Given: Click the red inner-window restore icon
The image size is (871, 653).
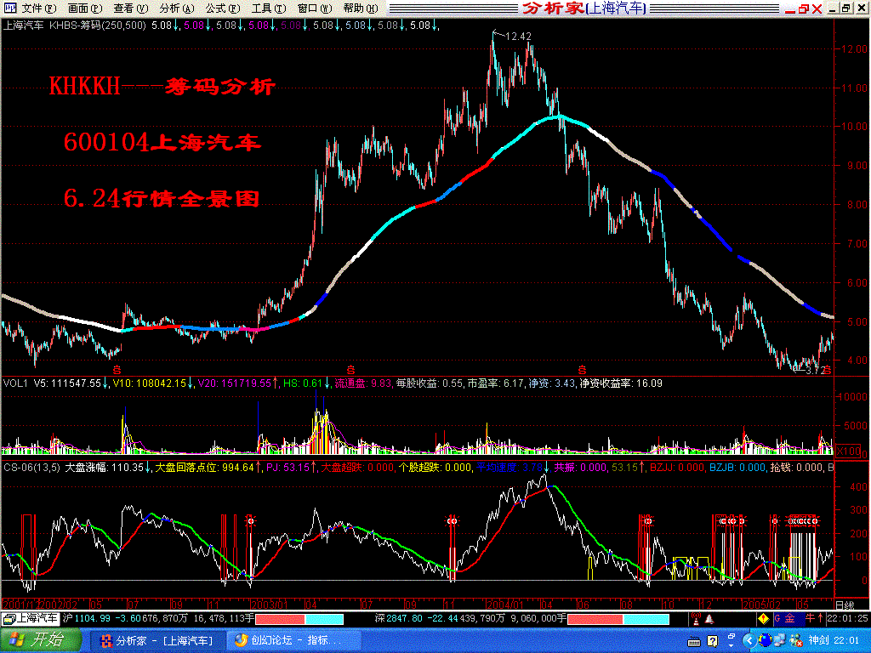Looking at the screenshot, I should 804,9.
